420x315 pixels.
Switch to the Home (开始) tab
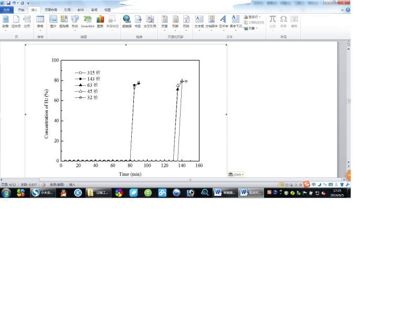[x=21, y=10]
